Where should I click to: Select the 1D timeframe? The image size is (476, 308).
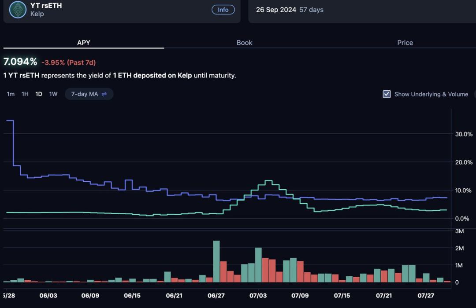[x=39, y=94]
